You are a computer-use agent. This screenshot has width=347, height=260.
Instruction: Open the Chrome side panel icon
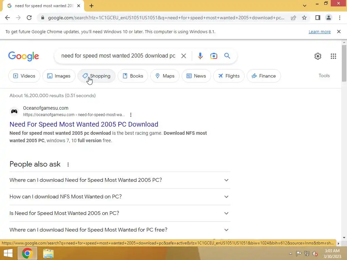(x=318, y=18)
